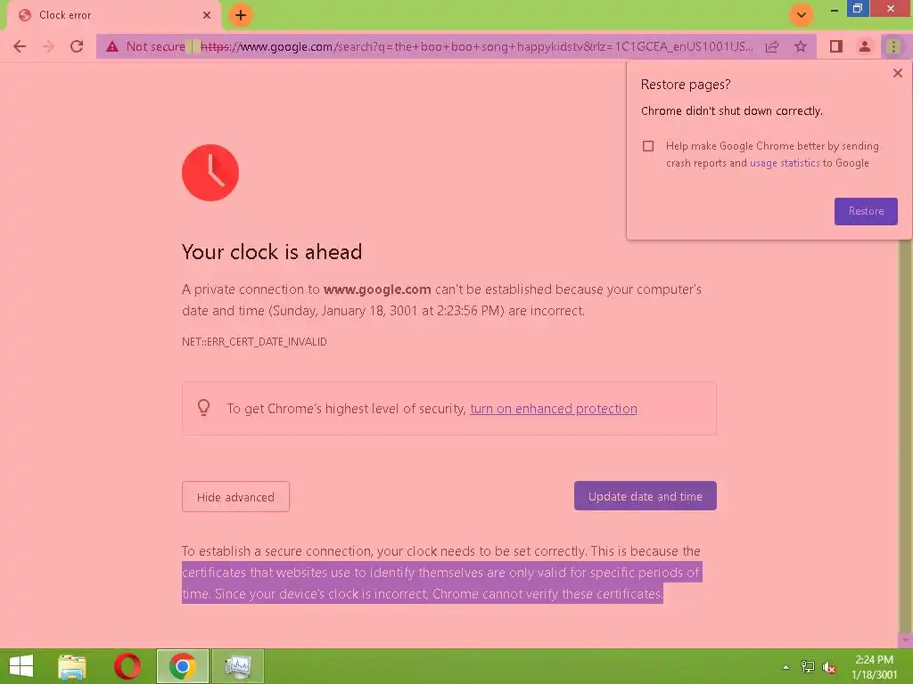Select the Clock error tab
Image resolution: width=913 pixels, height=684 pixels.
coord(113,15)
